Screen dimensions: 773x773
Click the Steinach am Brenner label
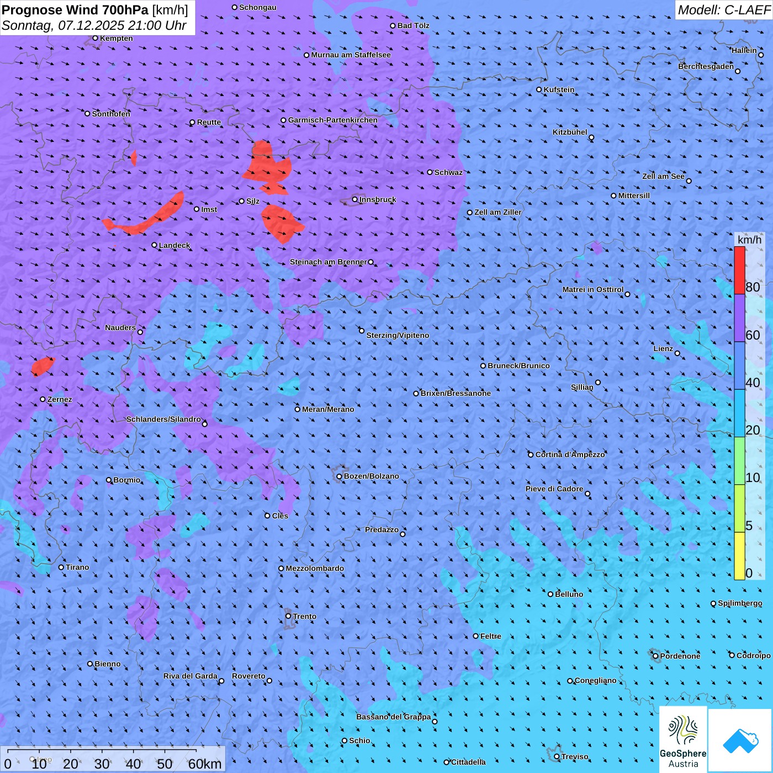pyautogui.click(x=328, y=262)
